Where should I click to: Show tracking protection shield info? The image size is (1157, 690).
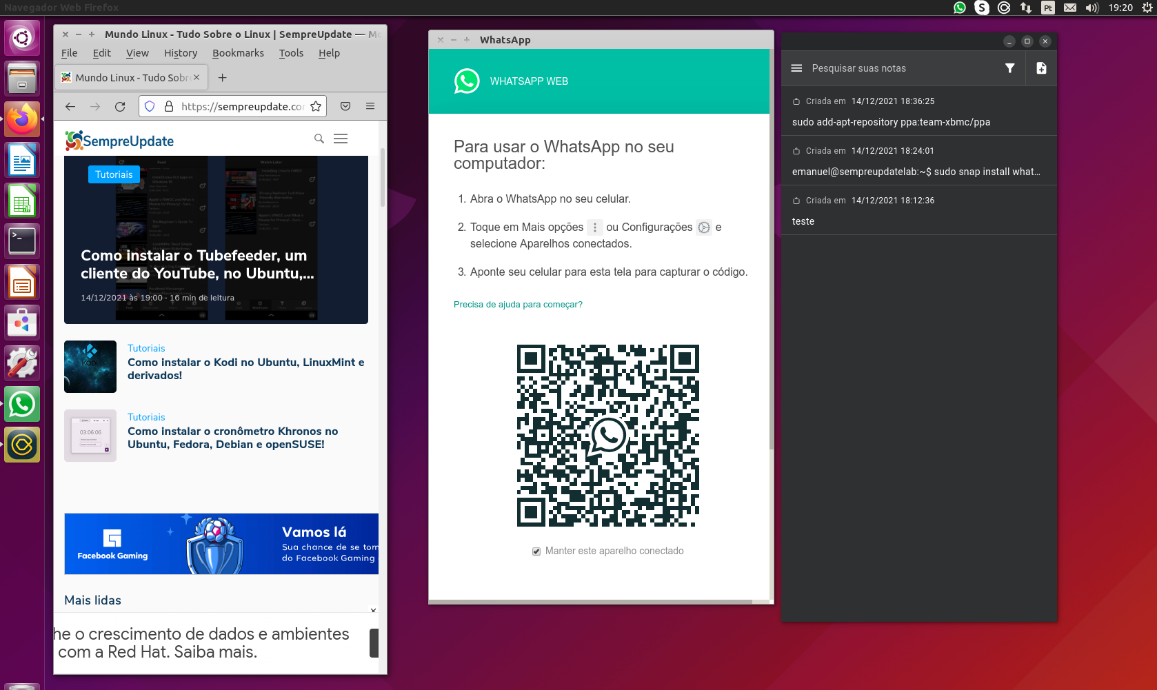(x=150, y=106)
